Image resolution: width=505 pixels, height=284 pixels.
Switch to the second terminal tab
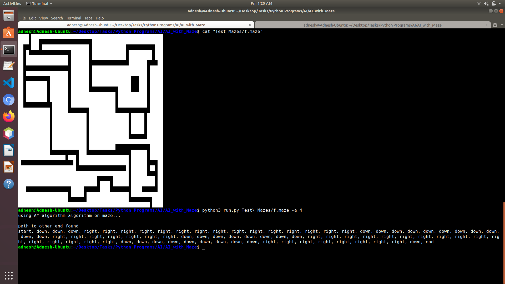(x=372, y=25)
